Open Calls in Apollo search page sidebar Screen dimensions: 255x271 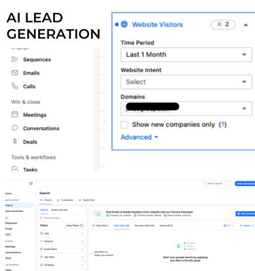point(8,234)
